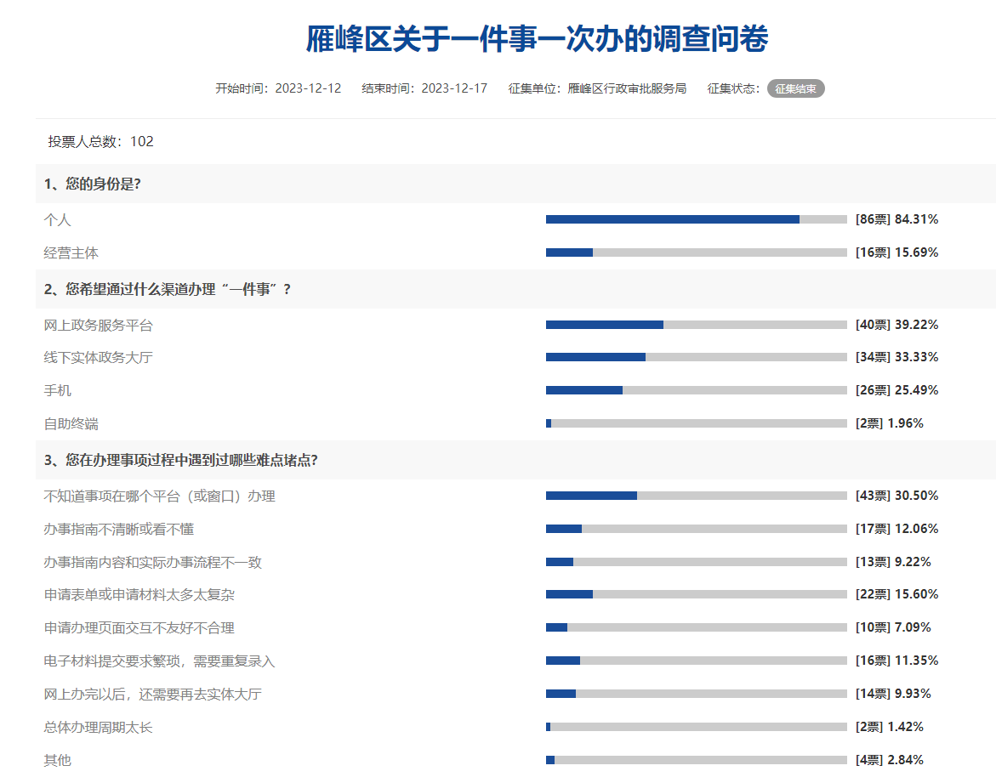The image size is (996, 777).
Task: Click the 其他 option label
Action: (57, 760)
